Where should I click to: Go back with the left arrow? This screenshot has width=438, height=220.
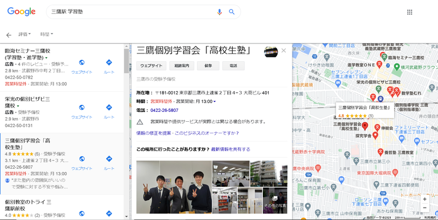[9, 35]
